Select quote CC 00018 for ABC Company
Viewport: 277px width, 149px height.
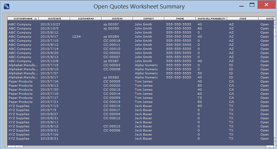pyautogui.click(x=111, y=41)
